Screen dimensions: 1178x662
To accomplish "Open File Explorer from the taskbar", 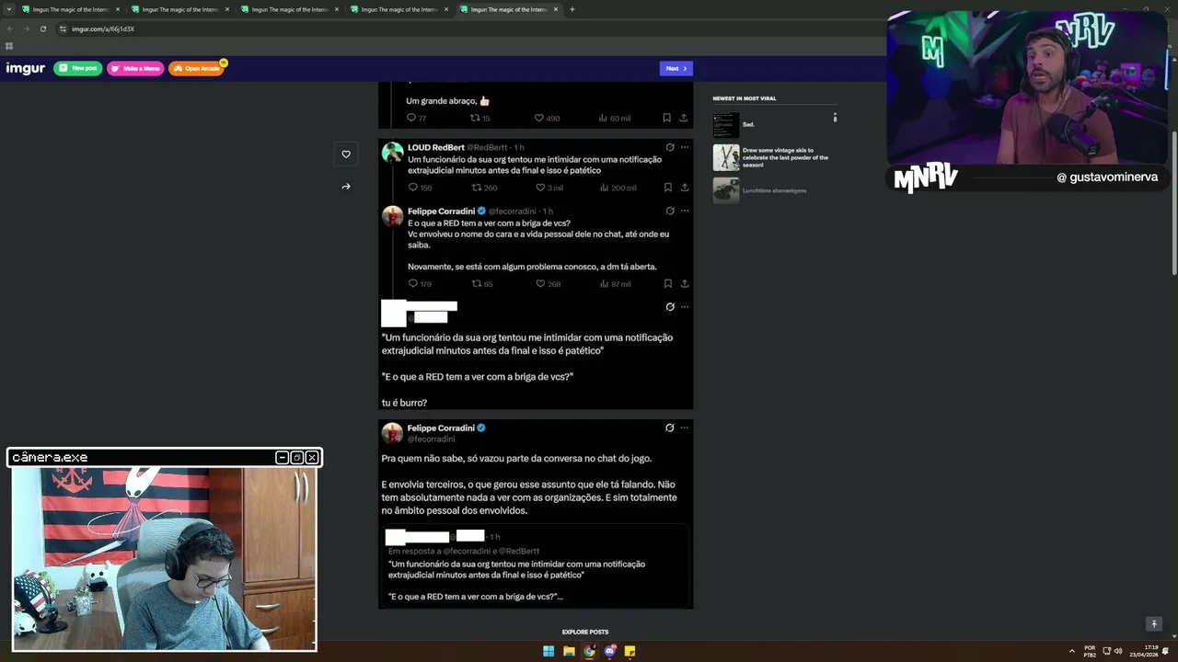I will click(x=569, y=651).
